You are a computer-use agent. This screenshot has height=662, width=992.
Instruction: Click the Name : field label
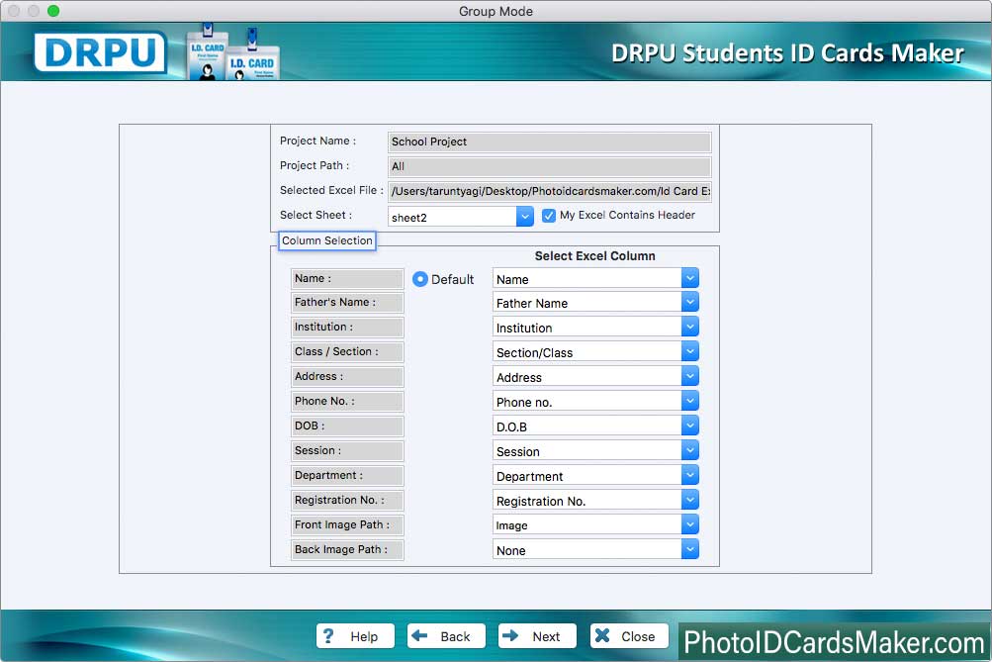click(347, 278)
